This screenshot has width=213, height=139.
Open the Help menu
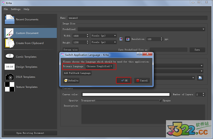pos(26,9)
